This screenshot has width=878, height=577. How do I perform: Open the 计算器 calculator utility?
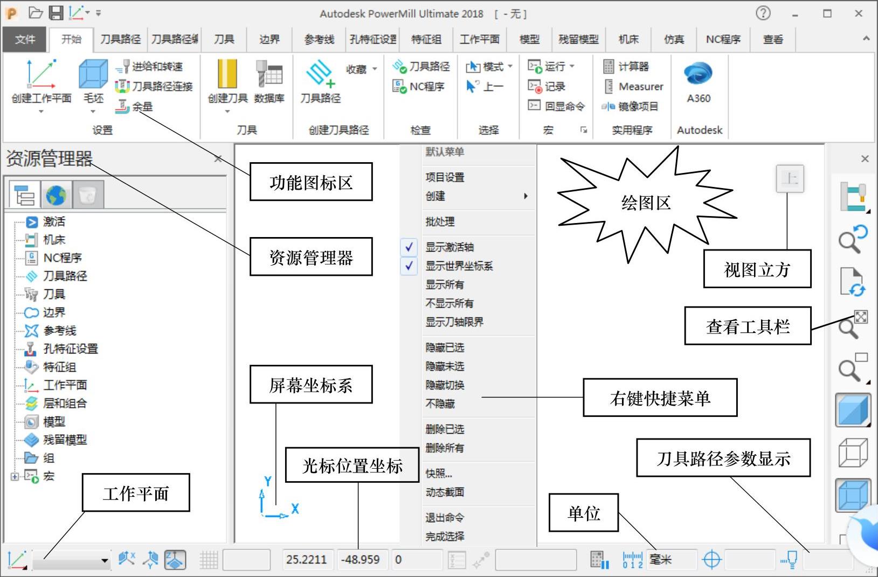tap(625, 66)
